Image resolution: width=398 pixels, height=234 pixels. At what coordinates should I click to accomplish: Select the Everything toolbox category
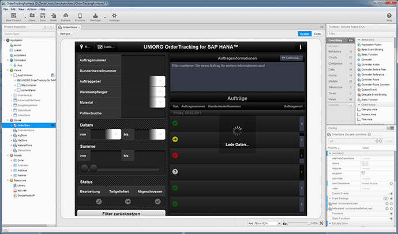[x=340, y=40]
